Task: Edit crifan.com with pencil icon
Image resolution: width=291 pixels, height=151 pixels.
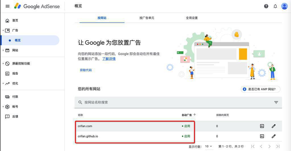Action: click(274, 126)
